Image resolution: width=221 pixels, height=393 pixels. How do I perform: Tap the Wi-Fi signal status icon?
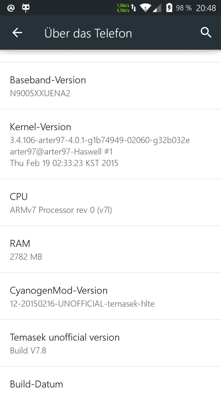(145, 8)
